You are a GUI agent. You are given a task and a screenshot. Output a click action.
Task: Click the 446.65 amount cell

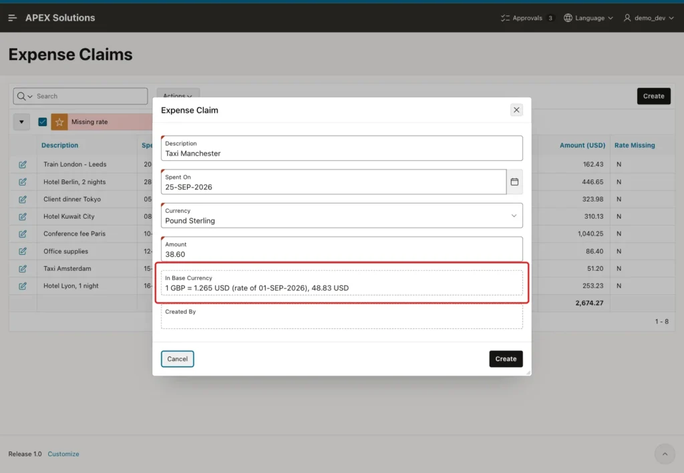coord(592,181)
